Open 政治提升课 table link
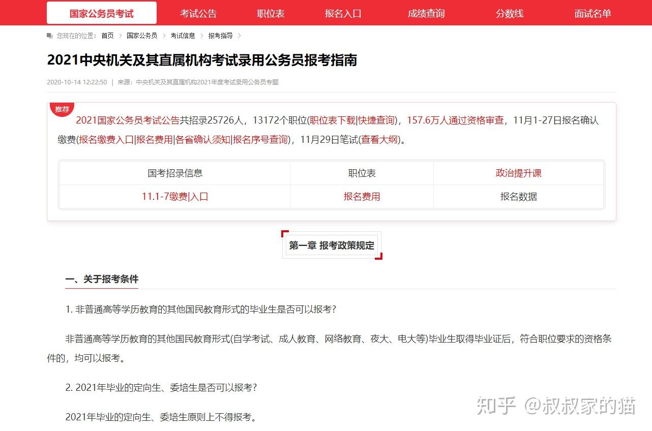This screenshot has width=652, height=431. 518,173
